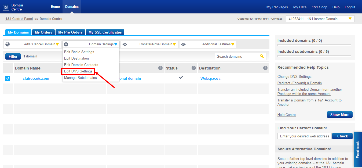Viewport: 362px width, 168px height.
Task: Select Edit DNS Settings menu entry
Action: tap(78, 71)
